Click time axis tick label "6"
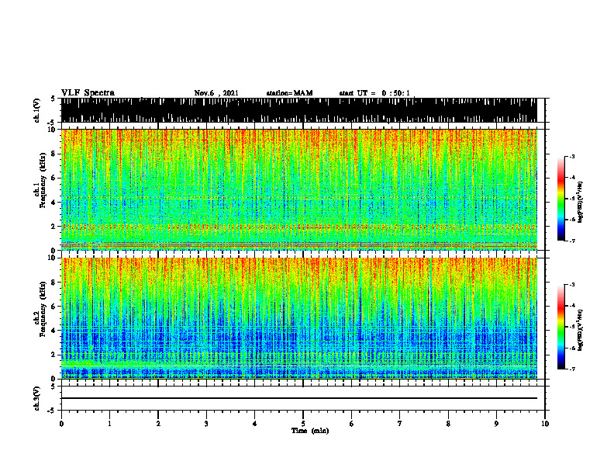The image size is (614, 475). (x=352, y=424)
